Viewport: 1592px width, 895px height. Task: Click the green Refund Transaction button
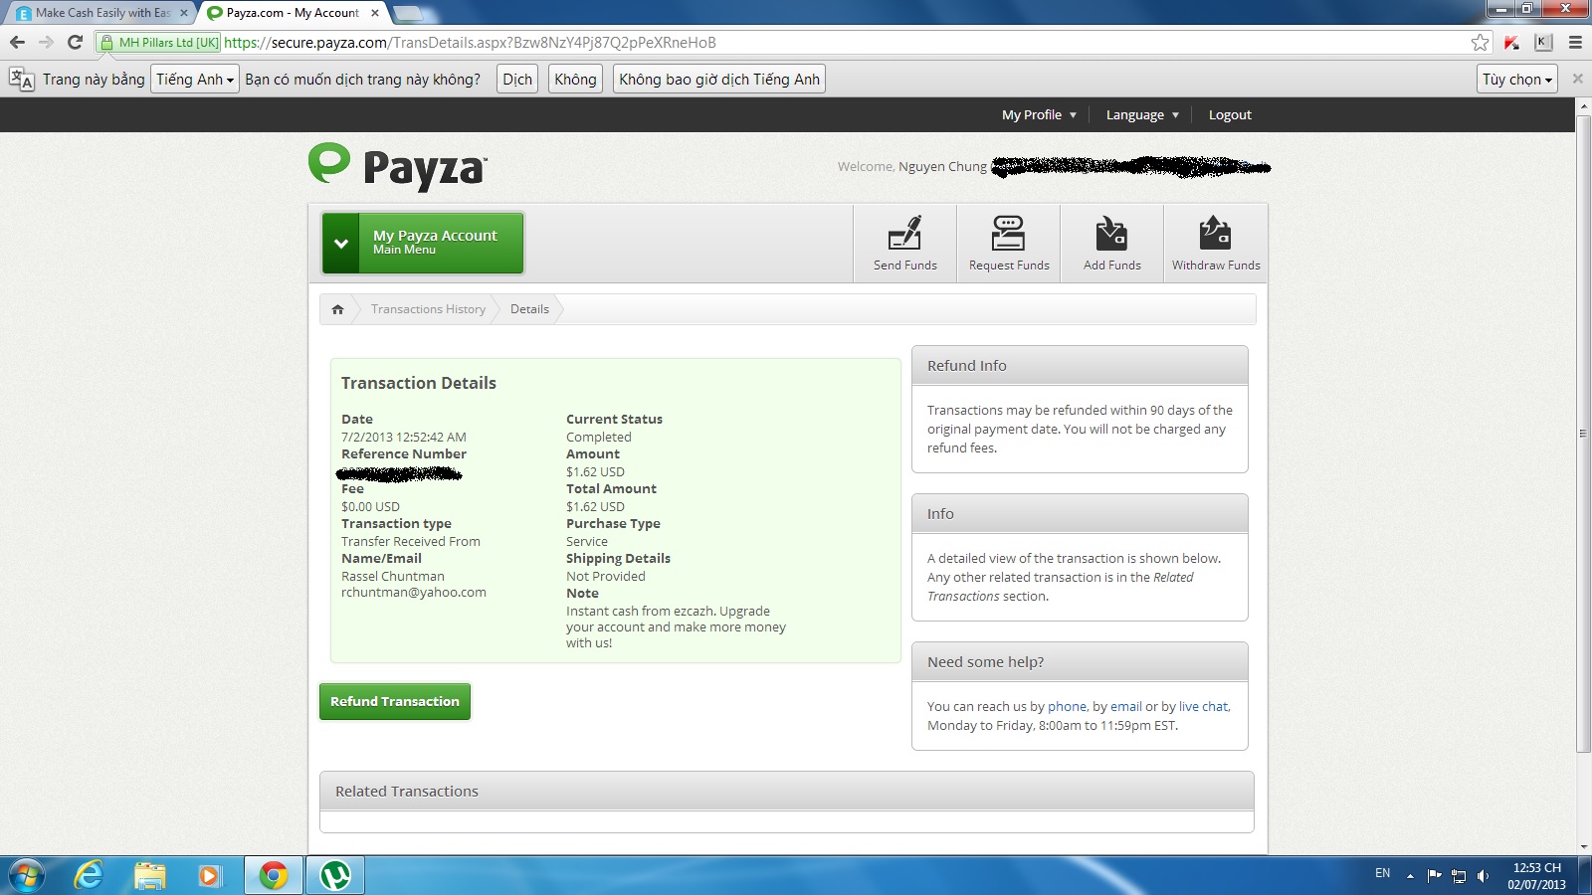395,701
